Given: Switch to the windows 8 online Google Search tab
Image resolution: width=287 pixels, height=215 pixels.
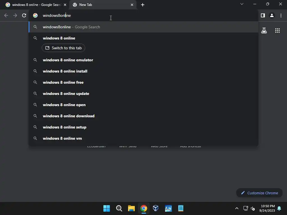Looking at the screenshot, I should tap(34, 5).
